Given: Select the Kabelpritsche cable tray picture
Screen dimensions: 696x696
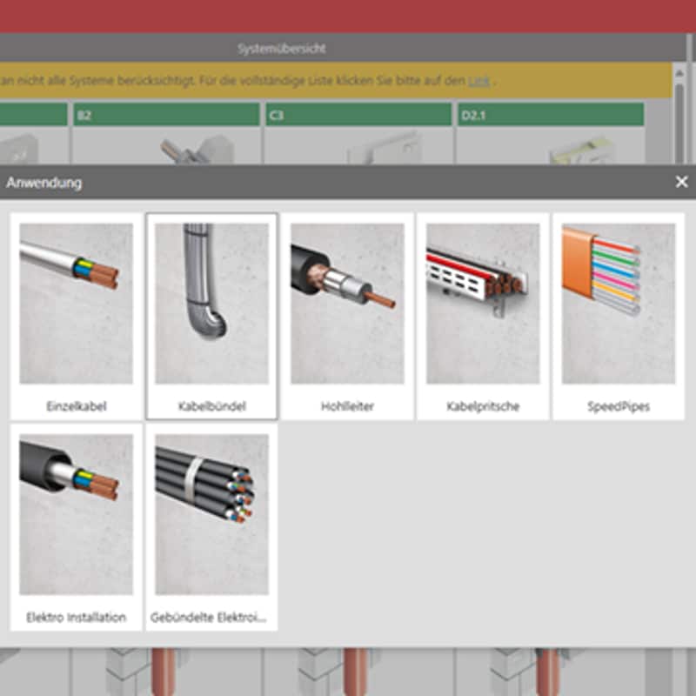Looking at the screenshot, I should click(483, 303).
